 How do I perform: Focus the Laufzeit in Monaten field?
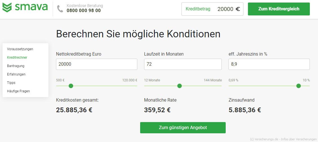183,64
